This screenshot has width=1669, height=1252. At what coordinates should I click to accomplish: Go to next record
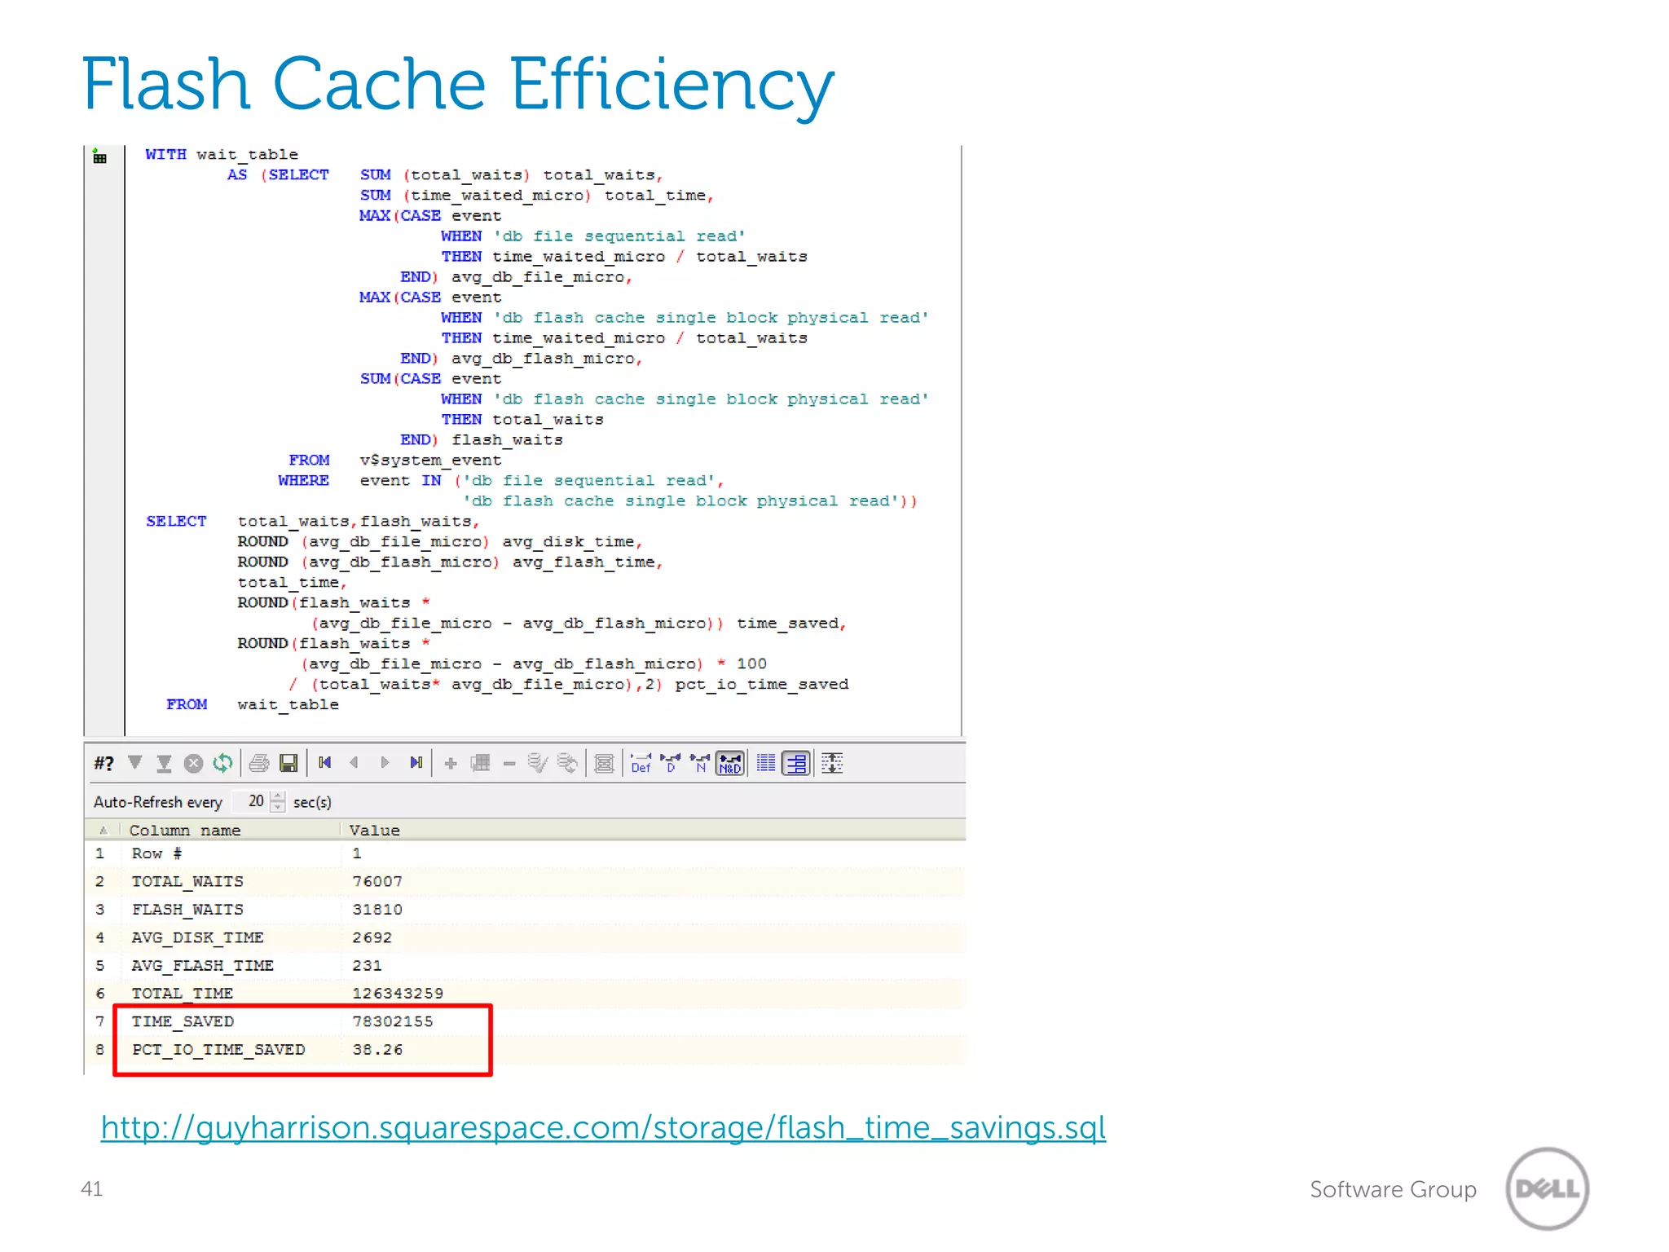pos(385,763)
